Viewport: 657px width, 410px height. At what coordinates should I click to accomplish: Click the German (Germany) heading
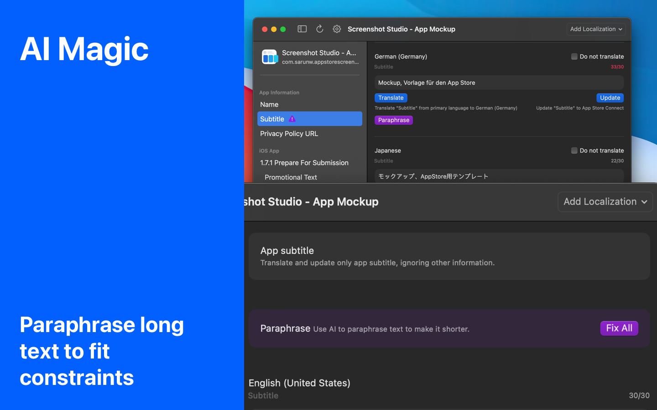(x=401, y=56)
